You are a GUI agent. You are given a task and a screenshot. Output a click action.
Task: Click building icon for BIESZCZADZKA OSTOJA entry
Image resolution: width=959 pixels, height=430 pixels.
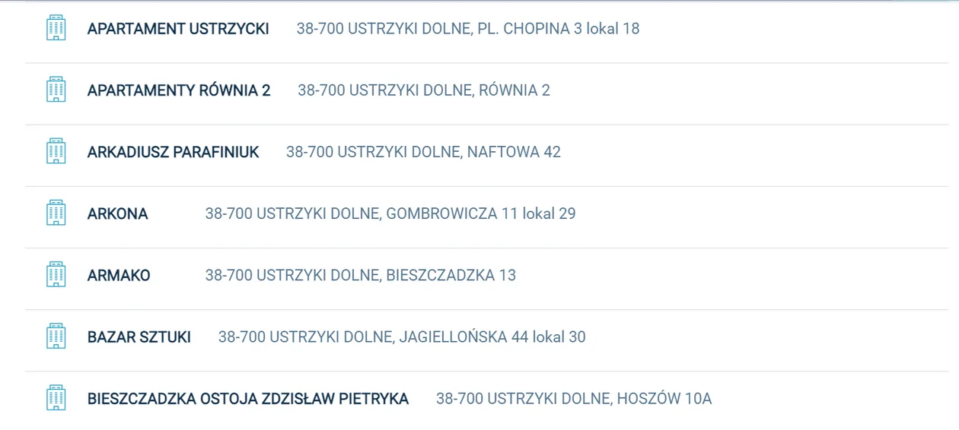click(56, 397)
